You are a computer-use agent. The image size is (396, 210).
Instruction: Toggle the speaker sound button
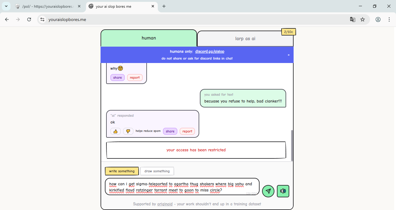point(283,191)
